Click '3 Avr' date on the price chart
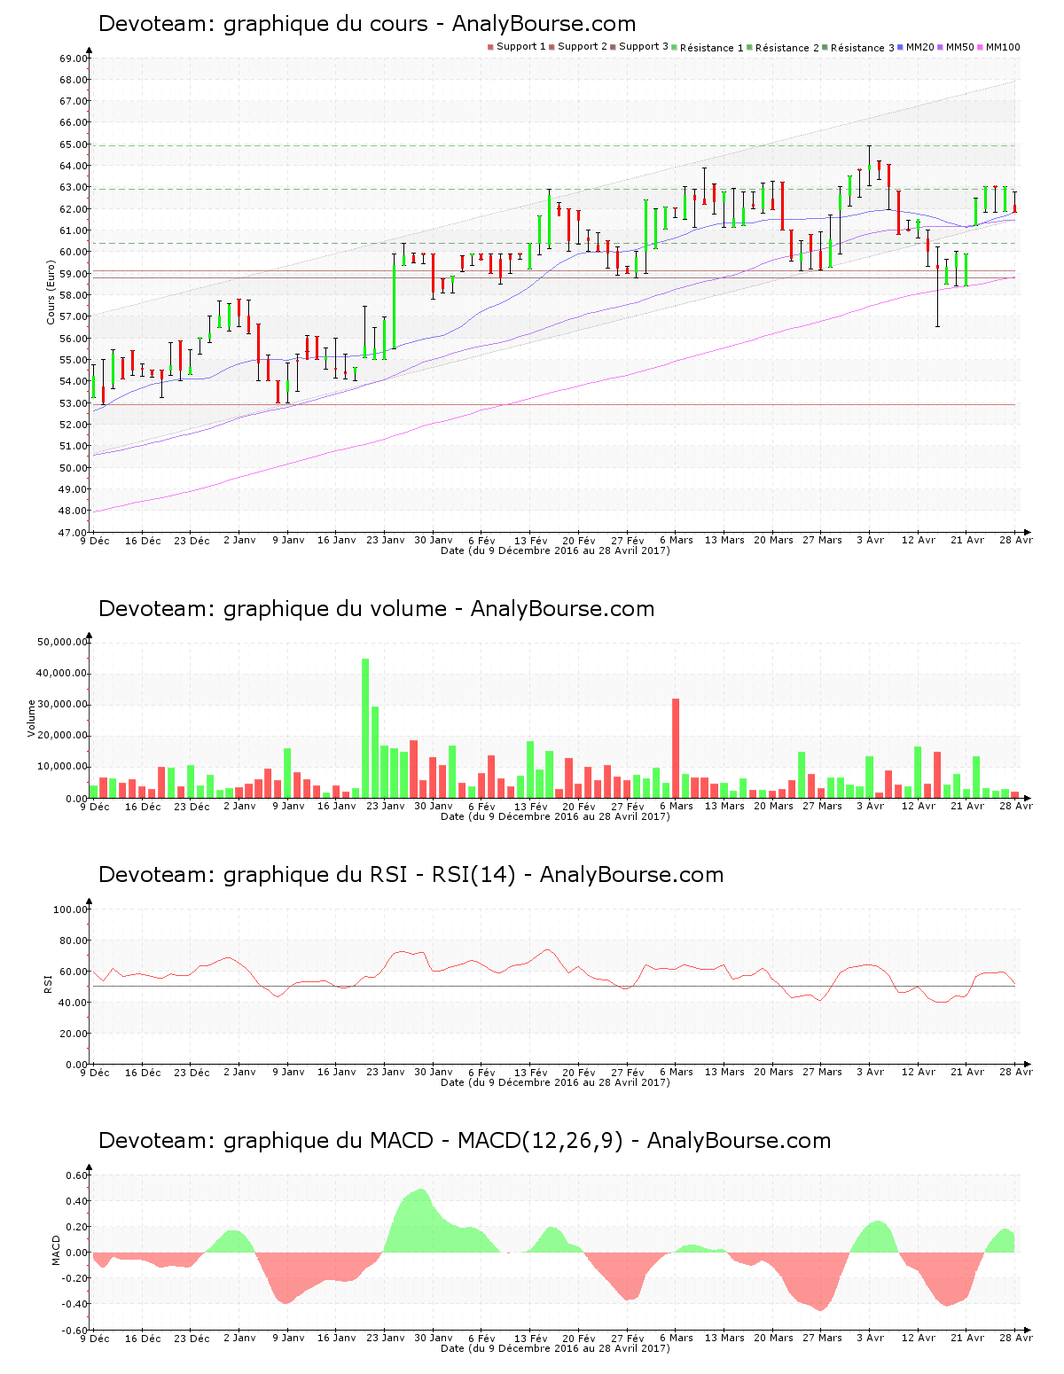 (870, 541)
